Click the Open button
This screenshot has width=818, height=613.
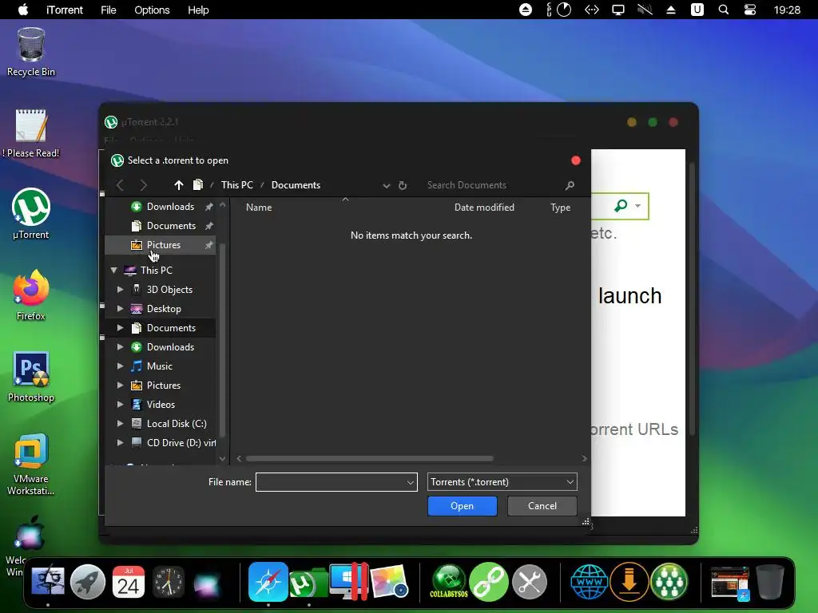point(463,506)
